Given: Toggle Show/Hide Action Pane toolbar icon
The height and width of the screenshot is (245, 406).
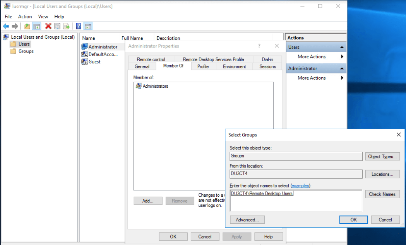Looking at the screenshot, I should click(88, 26).
